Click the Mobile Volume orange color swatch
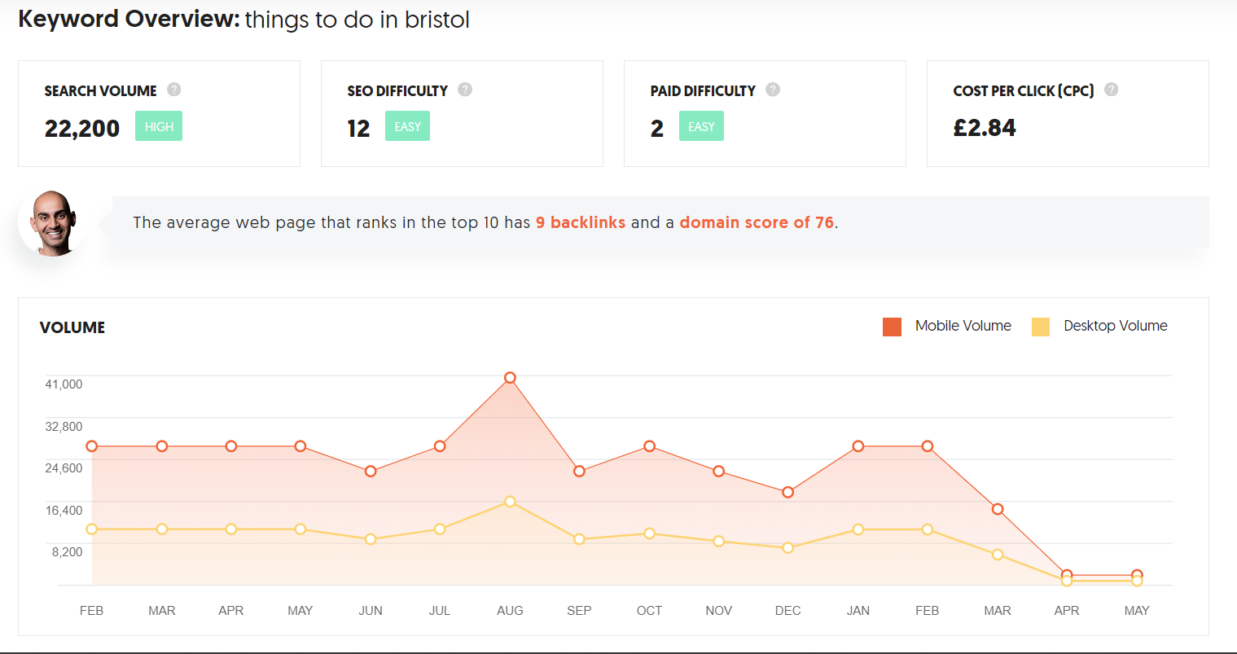Screen dimensions: 1237x654 pos(890,326)
